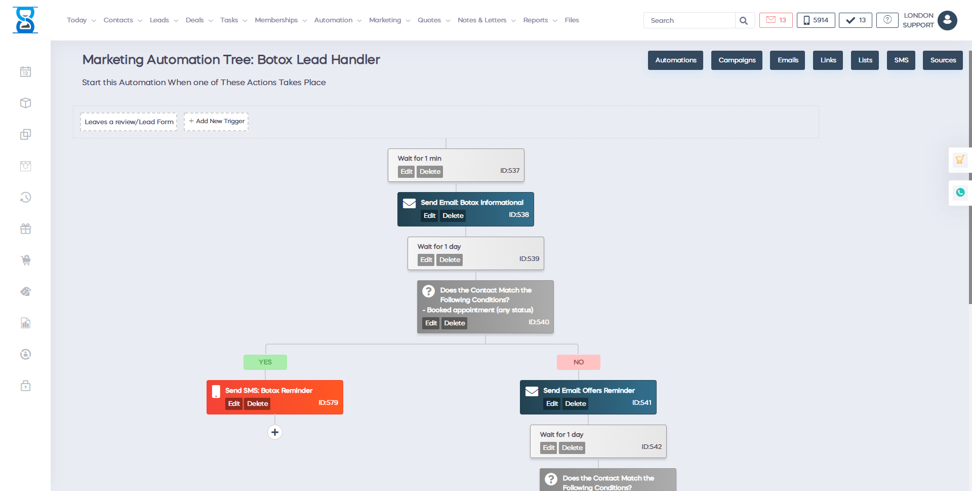
Task: Open the Notes & Letters menu
Action: (x=482, y=20)
